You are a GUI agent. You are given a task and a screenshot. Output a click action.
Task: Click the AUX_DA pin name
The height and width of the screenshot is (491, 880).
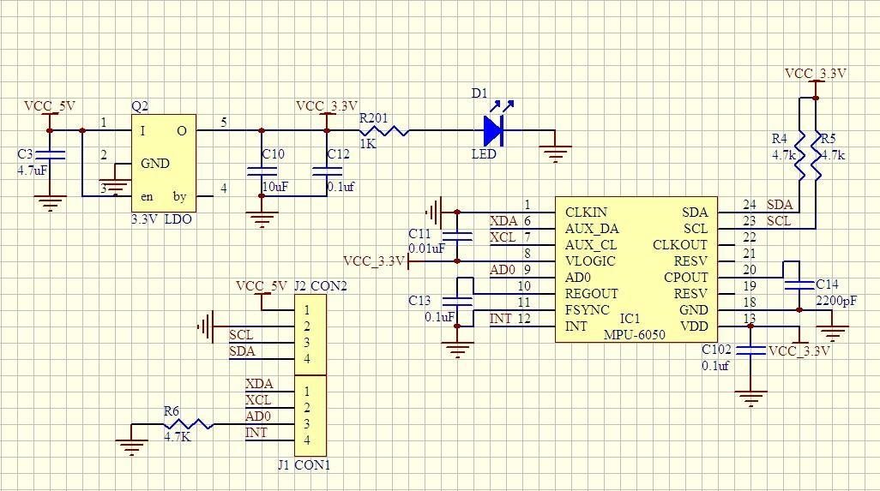click(592, 229)
